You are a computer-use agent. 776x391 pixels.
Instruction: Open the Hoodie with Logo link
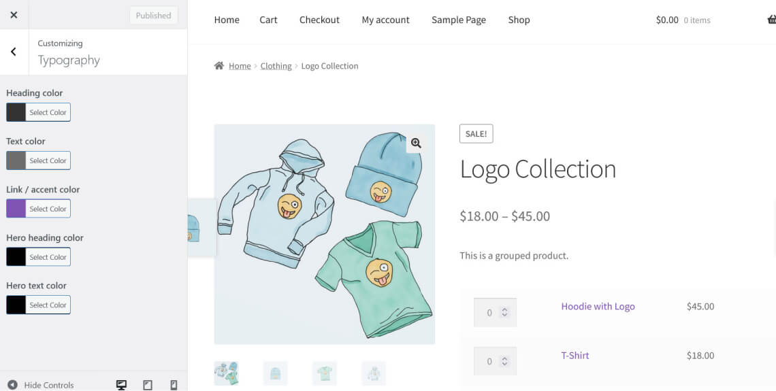pos(598,307)
